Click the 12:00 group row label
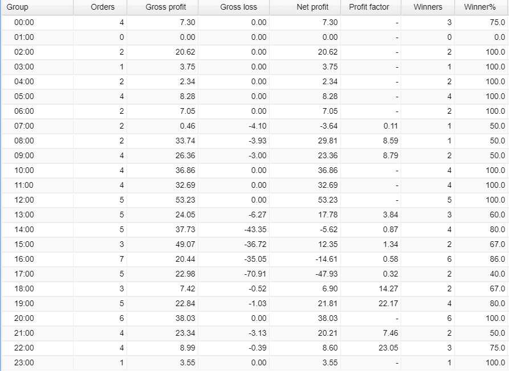 click(24, 200)
